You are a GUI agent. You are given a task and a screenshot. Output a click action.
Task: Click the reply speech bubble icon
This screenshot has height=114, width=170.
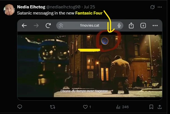click(20, 107)
